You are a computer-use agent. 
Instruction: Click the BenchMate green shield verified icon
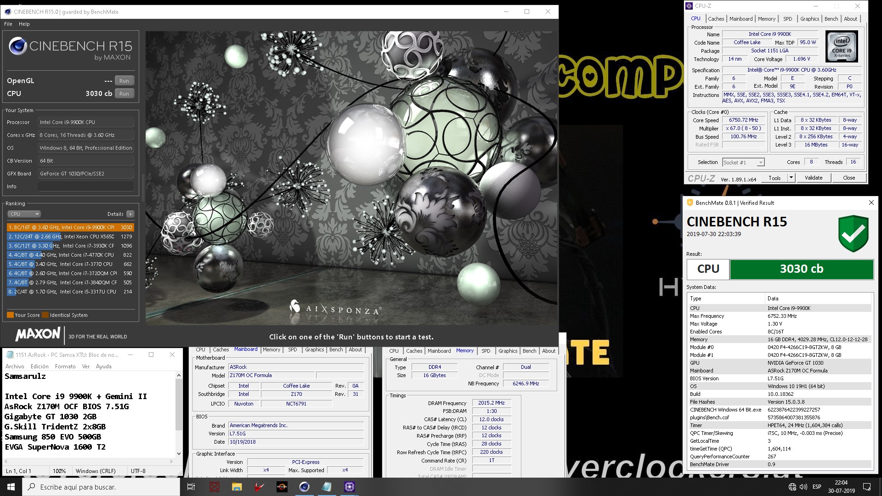pos(853,233)
